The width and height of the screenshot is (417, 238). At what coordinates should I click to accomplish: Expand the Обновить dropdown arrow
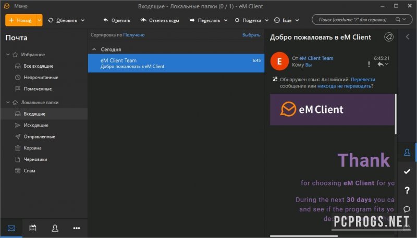[x=83, y=20]
